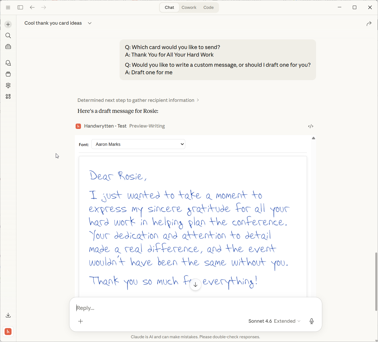Image resolution: width=378 pixels, height=342 pixels.
Task: Click the scroll to bottom arrow button
Action: [195, 285]
